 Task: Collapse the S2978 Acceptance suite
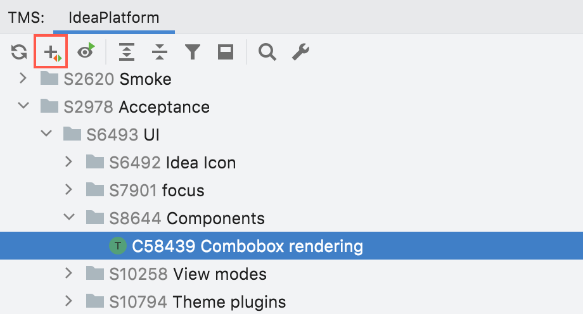pos(23,107)
